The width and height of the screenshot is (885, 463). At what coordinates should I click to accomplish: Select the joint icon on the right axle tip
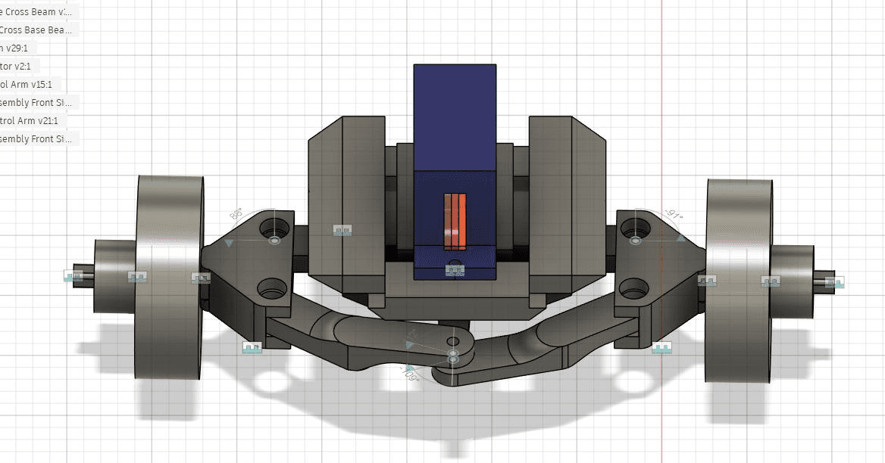coord(835,282)
